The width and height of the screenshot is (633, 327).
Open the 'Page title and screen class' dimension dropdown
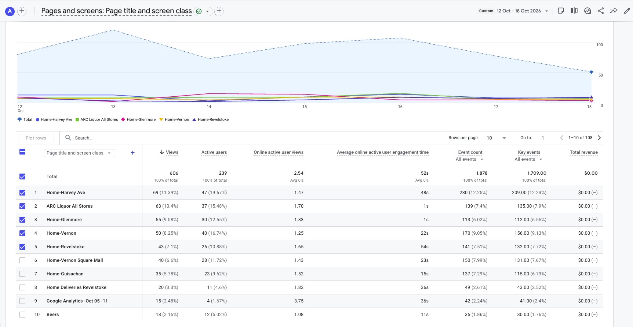click(79, 153)
